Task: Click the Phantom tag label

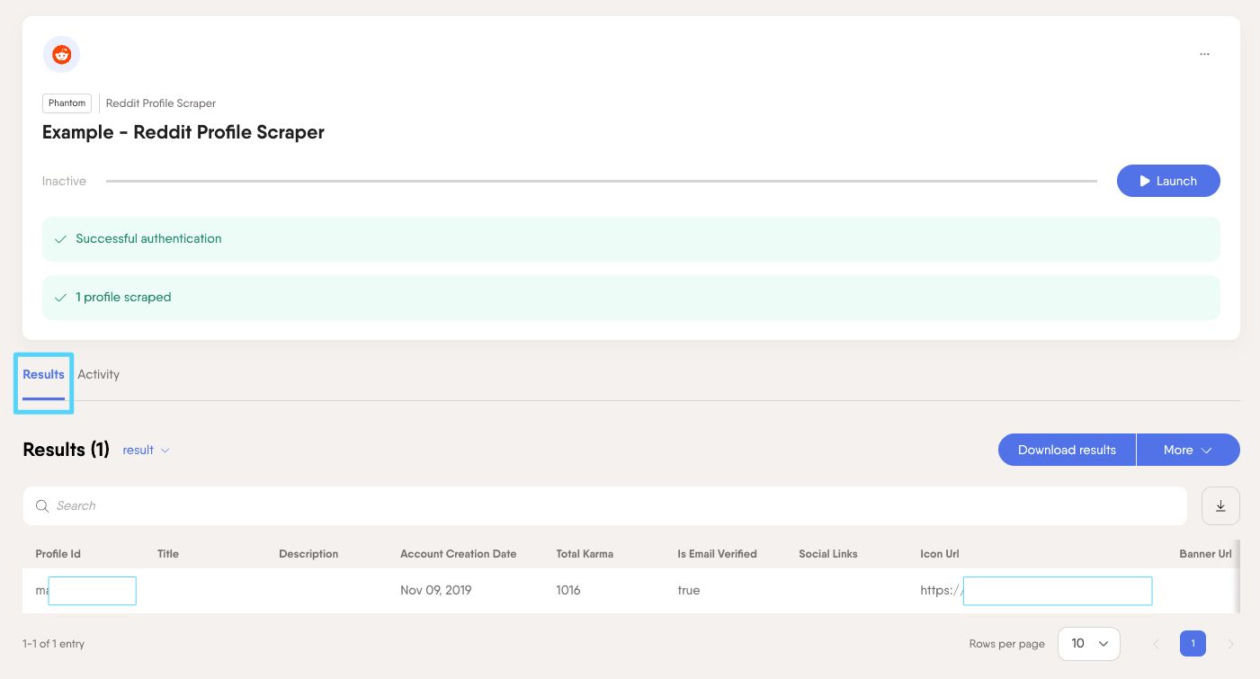Action: coord(67,103)
